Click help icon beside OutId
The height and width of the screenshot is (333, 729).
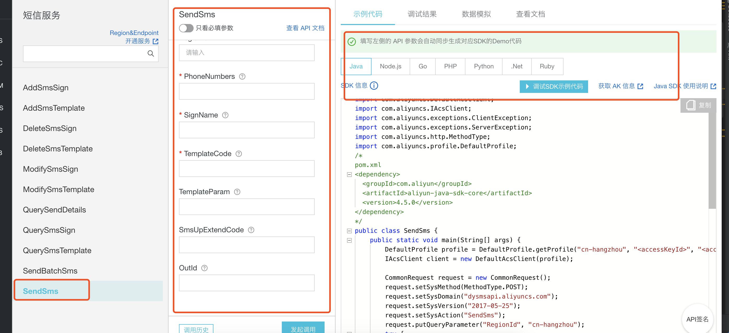tap(204, 268)
